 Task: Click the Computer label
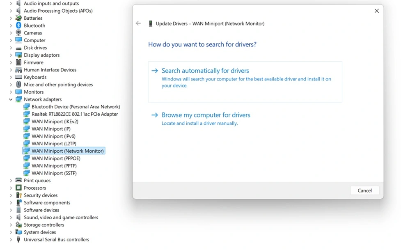point(34,40)
